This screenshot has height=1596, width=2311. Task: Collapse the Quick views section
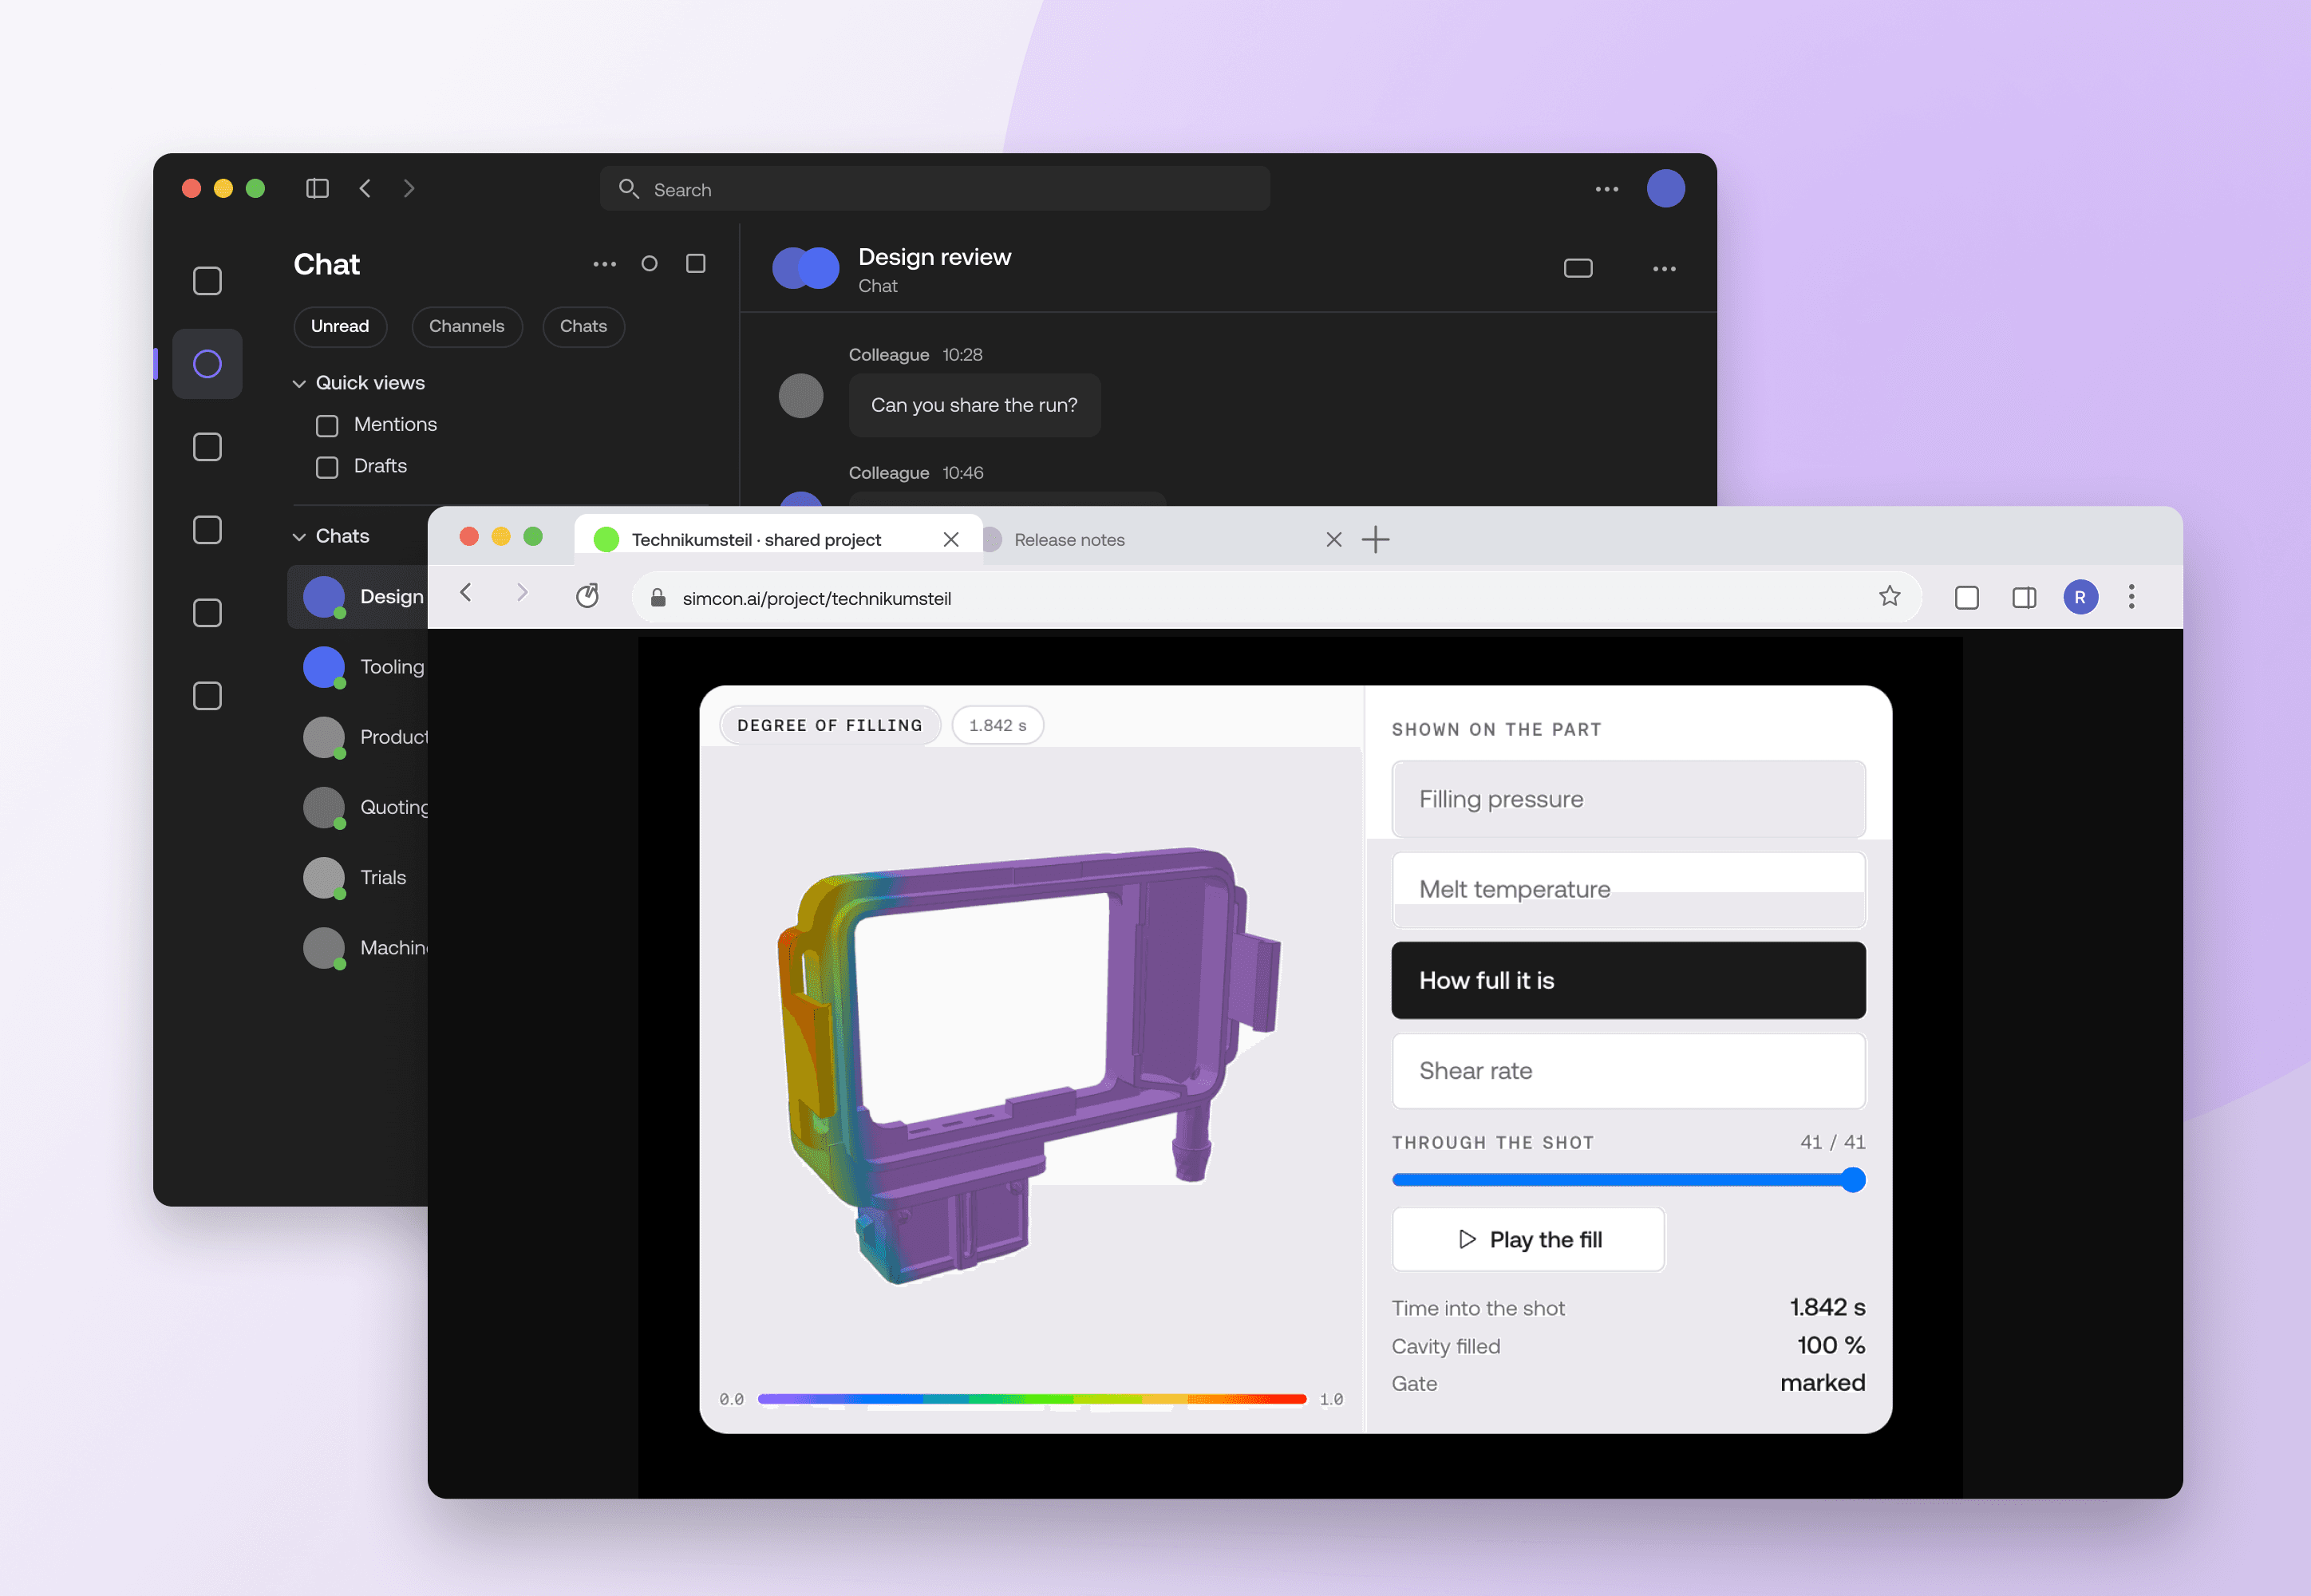click(299, 383)
